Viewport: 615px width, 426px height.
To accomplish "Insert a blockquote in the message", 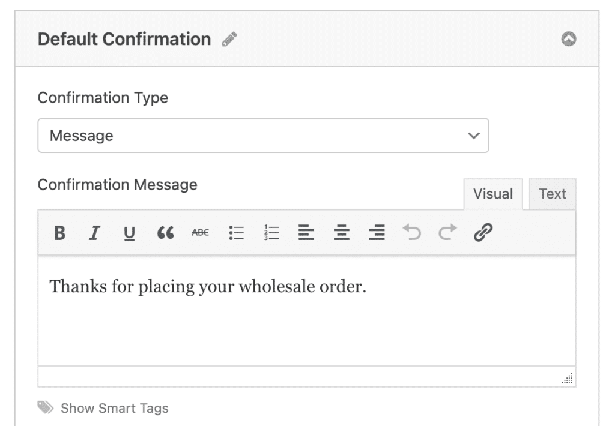I will tap(165, 233).
